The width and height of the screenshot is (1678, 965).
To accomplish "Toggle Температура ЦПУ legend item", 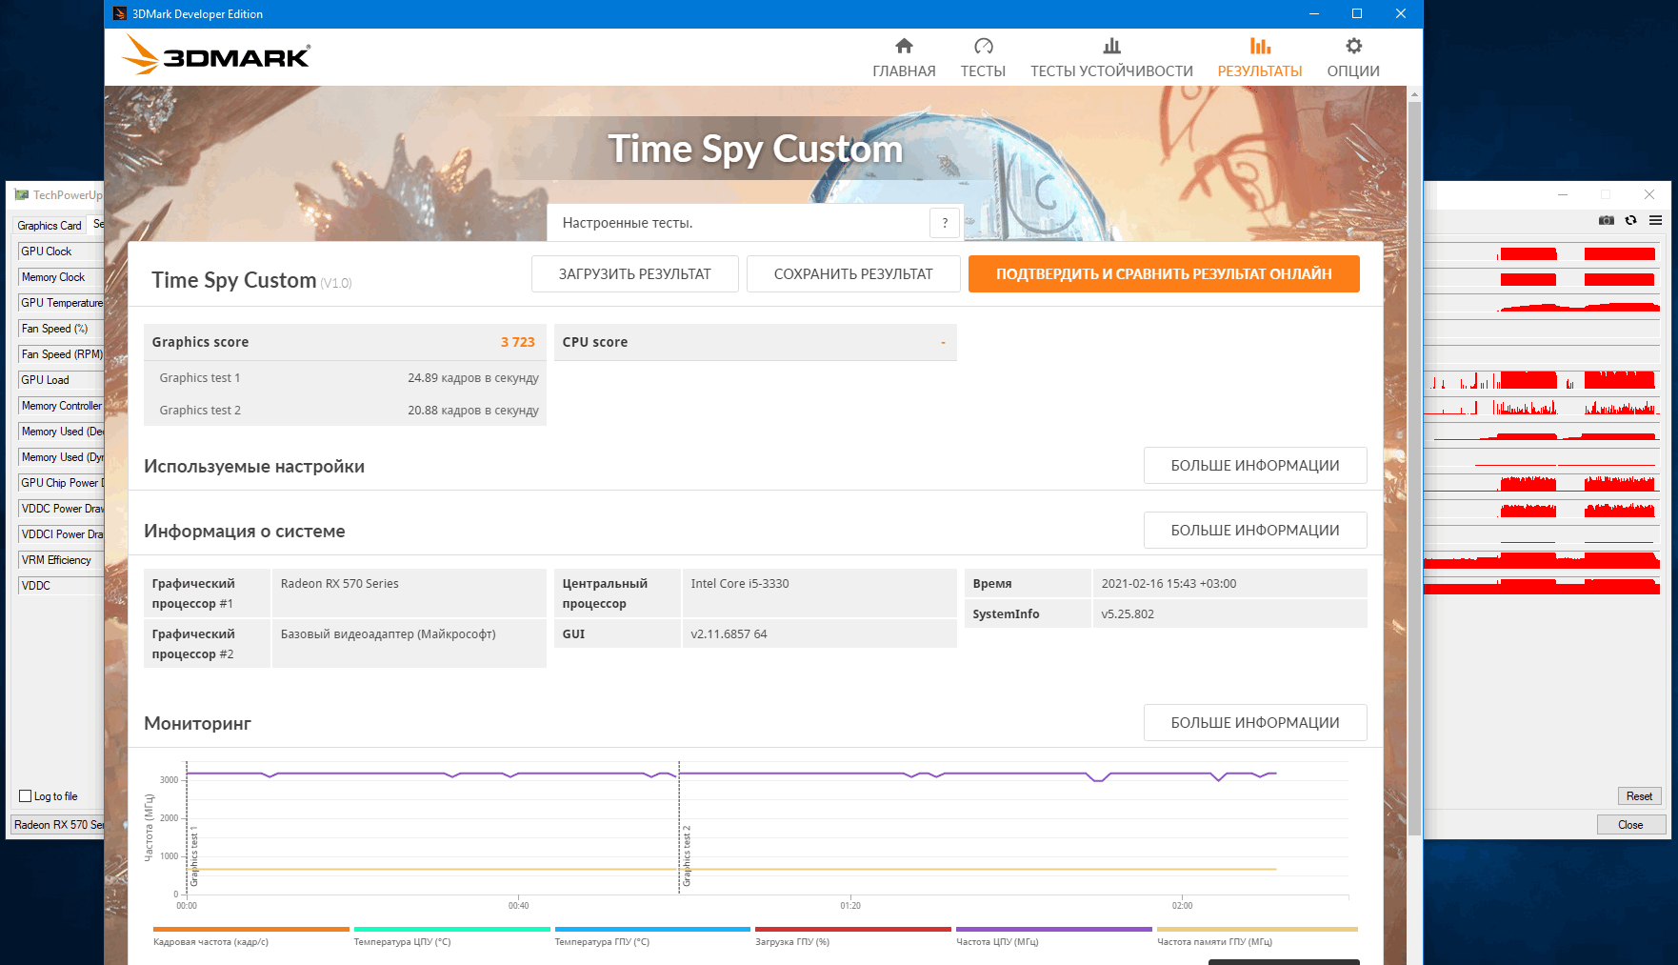I will [451, 935].
